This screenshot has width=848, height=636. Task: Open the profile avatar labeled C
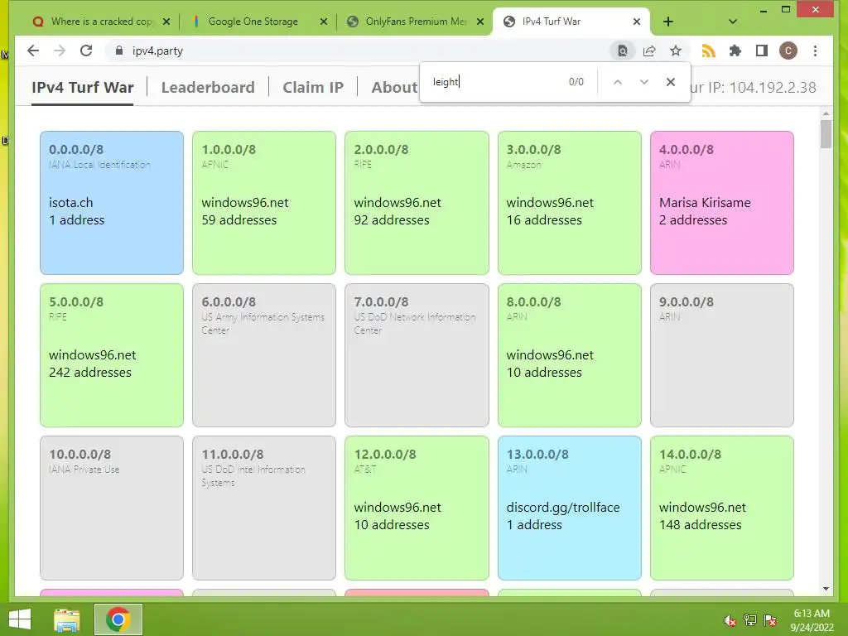pyautogui.click(x=788, y=51)
